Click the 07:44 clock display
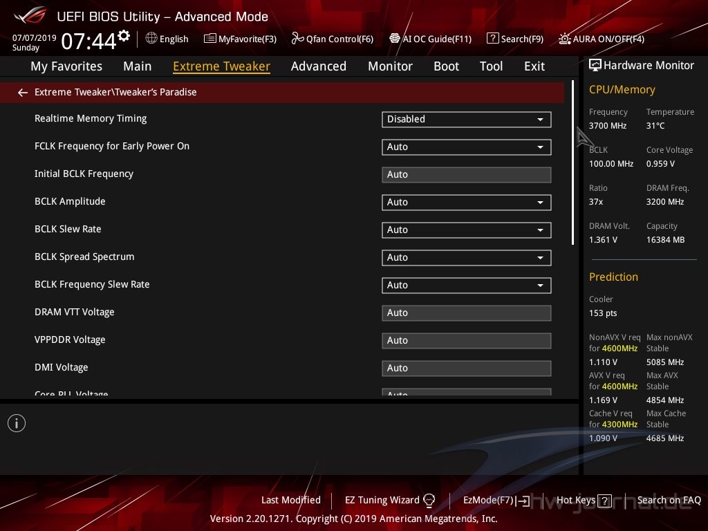Image resolution: width=708 pixels, height=531 pixels. (x=89, y=41)
